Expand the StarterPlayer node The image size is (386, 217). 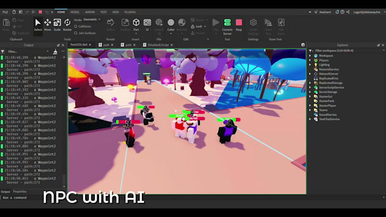310,106
